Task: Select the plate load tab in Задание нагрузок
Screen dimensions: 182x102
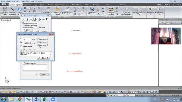Action: [35, 20]
